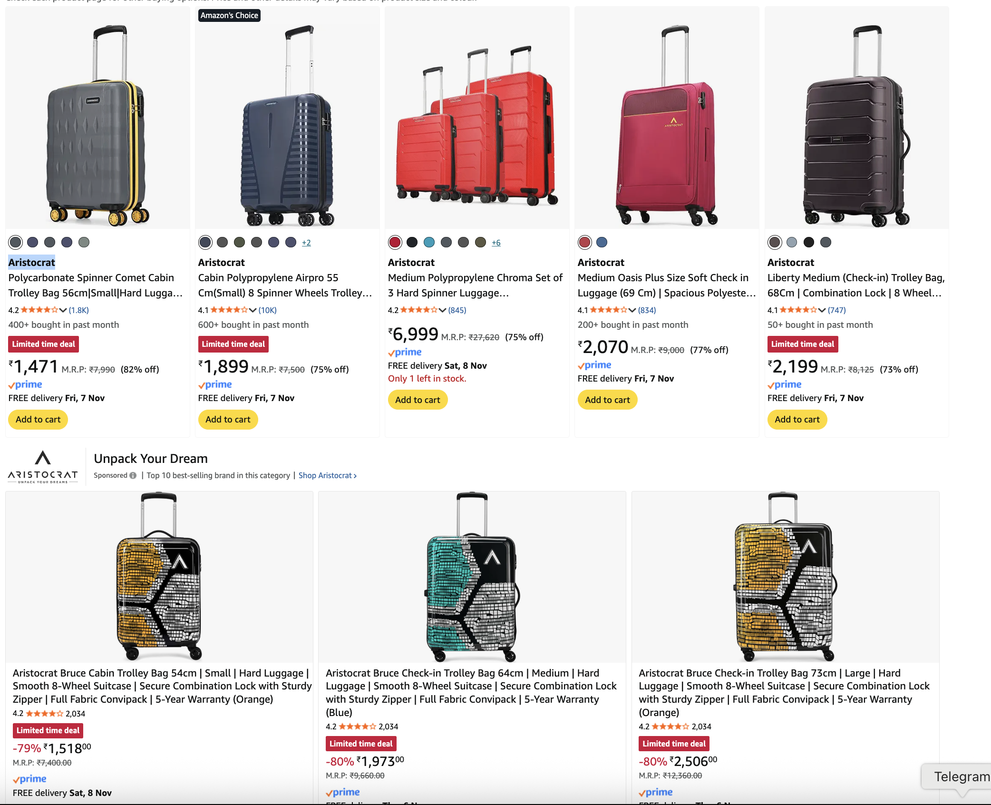
Task: Click star rating of Chroma luggage set
Action: click(x=418, y=310)
